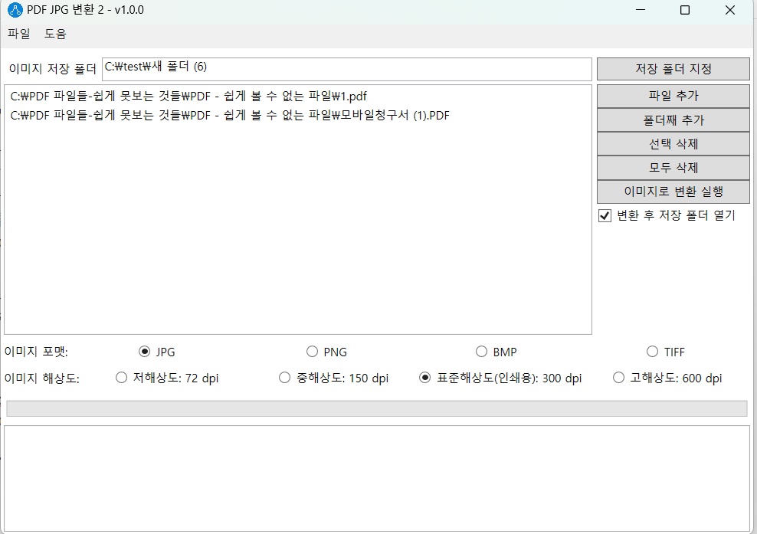Viewport: 757px width, 534px height.
Task: Click the 저장 폴더 지정 button
Action: pyautogui.click(x=673, y=69)
